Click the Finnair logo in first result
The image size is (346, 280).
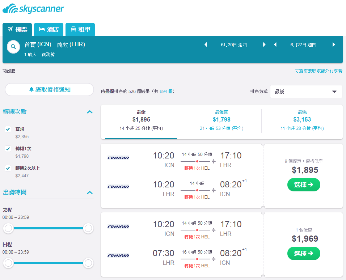tap(118, 158)
